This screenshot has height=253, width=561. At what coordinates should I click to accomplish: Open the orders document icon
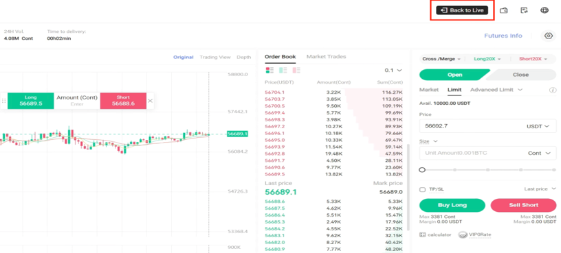pos(524,10)
